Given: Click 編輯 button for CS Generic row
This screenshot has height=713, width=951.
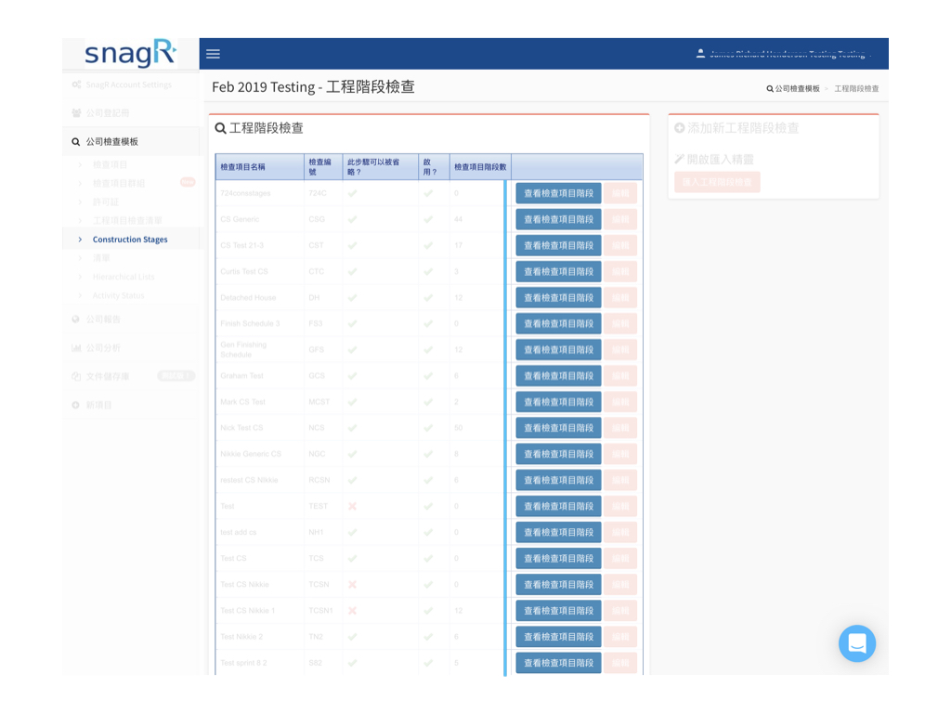Looking at the screenshot, I should (620, 219).
